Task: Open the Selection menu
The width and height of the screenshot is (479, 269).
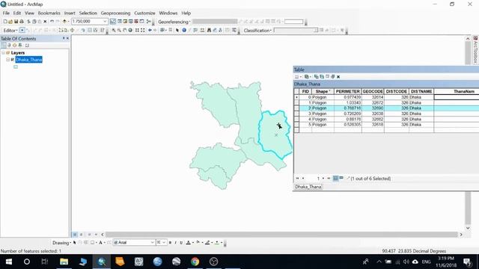Action: coord(88,13)
